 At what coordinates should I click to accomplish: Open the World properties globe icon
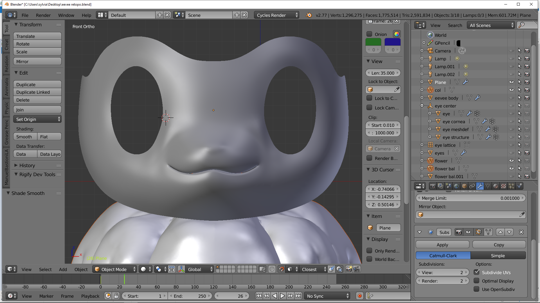[x=456, y=186]
